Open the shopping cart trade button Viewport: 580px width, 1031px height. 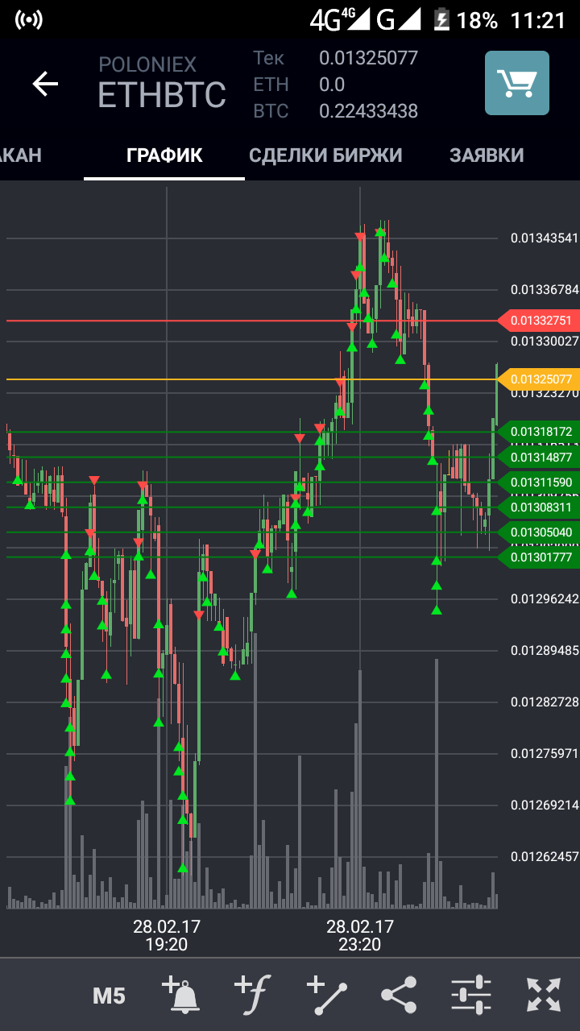pyautogui.click(x=517, y=83)
